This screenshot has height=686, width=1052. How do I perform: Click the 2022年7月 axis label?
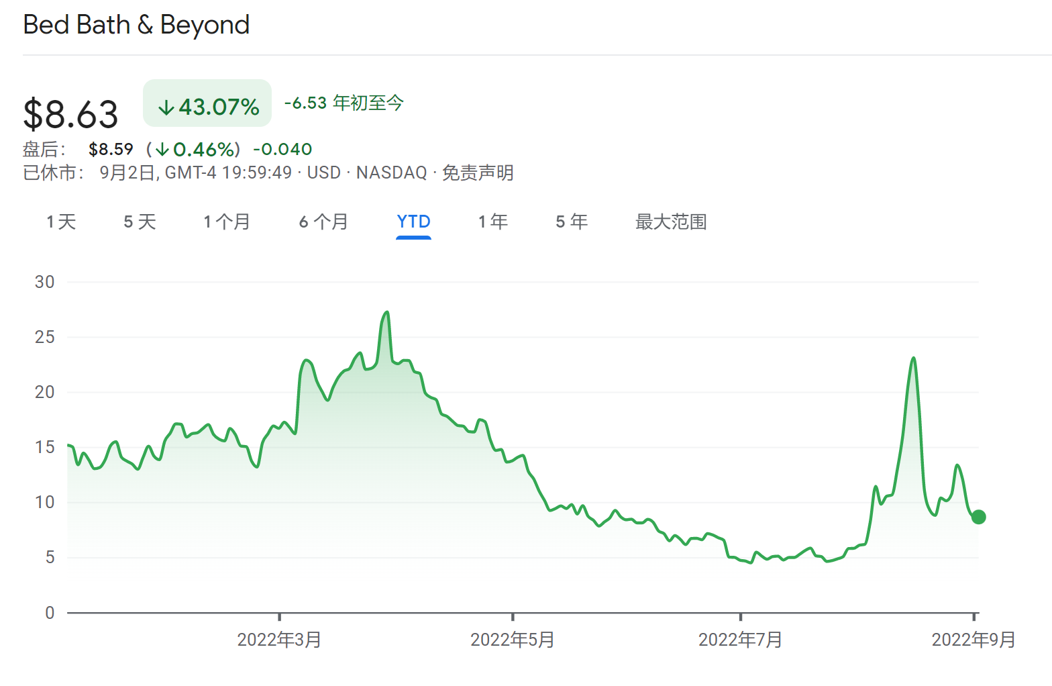741,640
